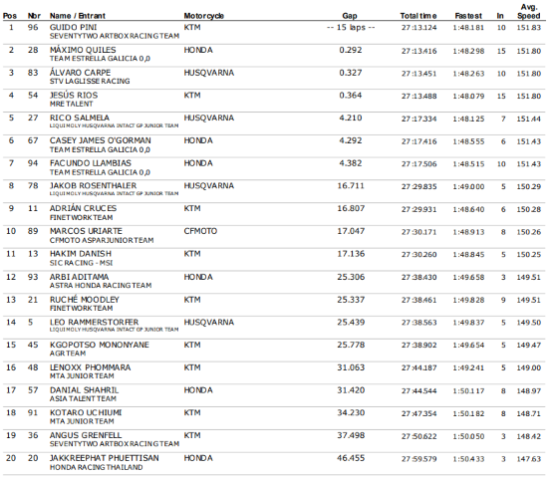Select rider name ADRIÁN CRUCES
The image size is (551, 478).
click(x=83, y=208)
